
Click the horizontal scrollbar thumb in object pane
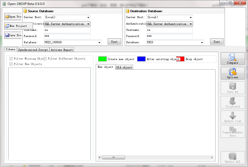(x=114, y=157)
